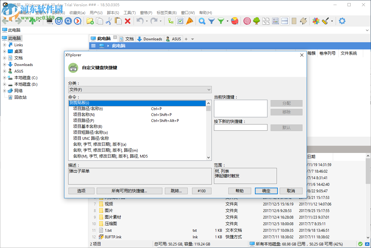The height and width of the screenshot is (248, 371).
Task: Open the 工具(T) menu
Action: 130,13
